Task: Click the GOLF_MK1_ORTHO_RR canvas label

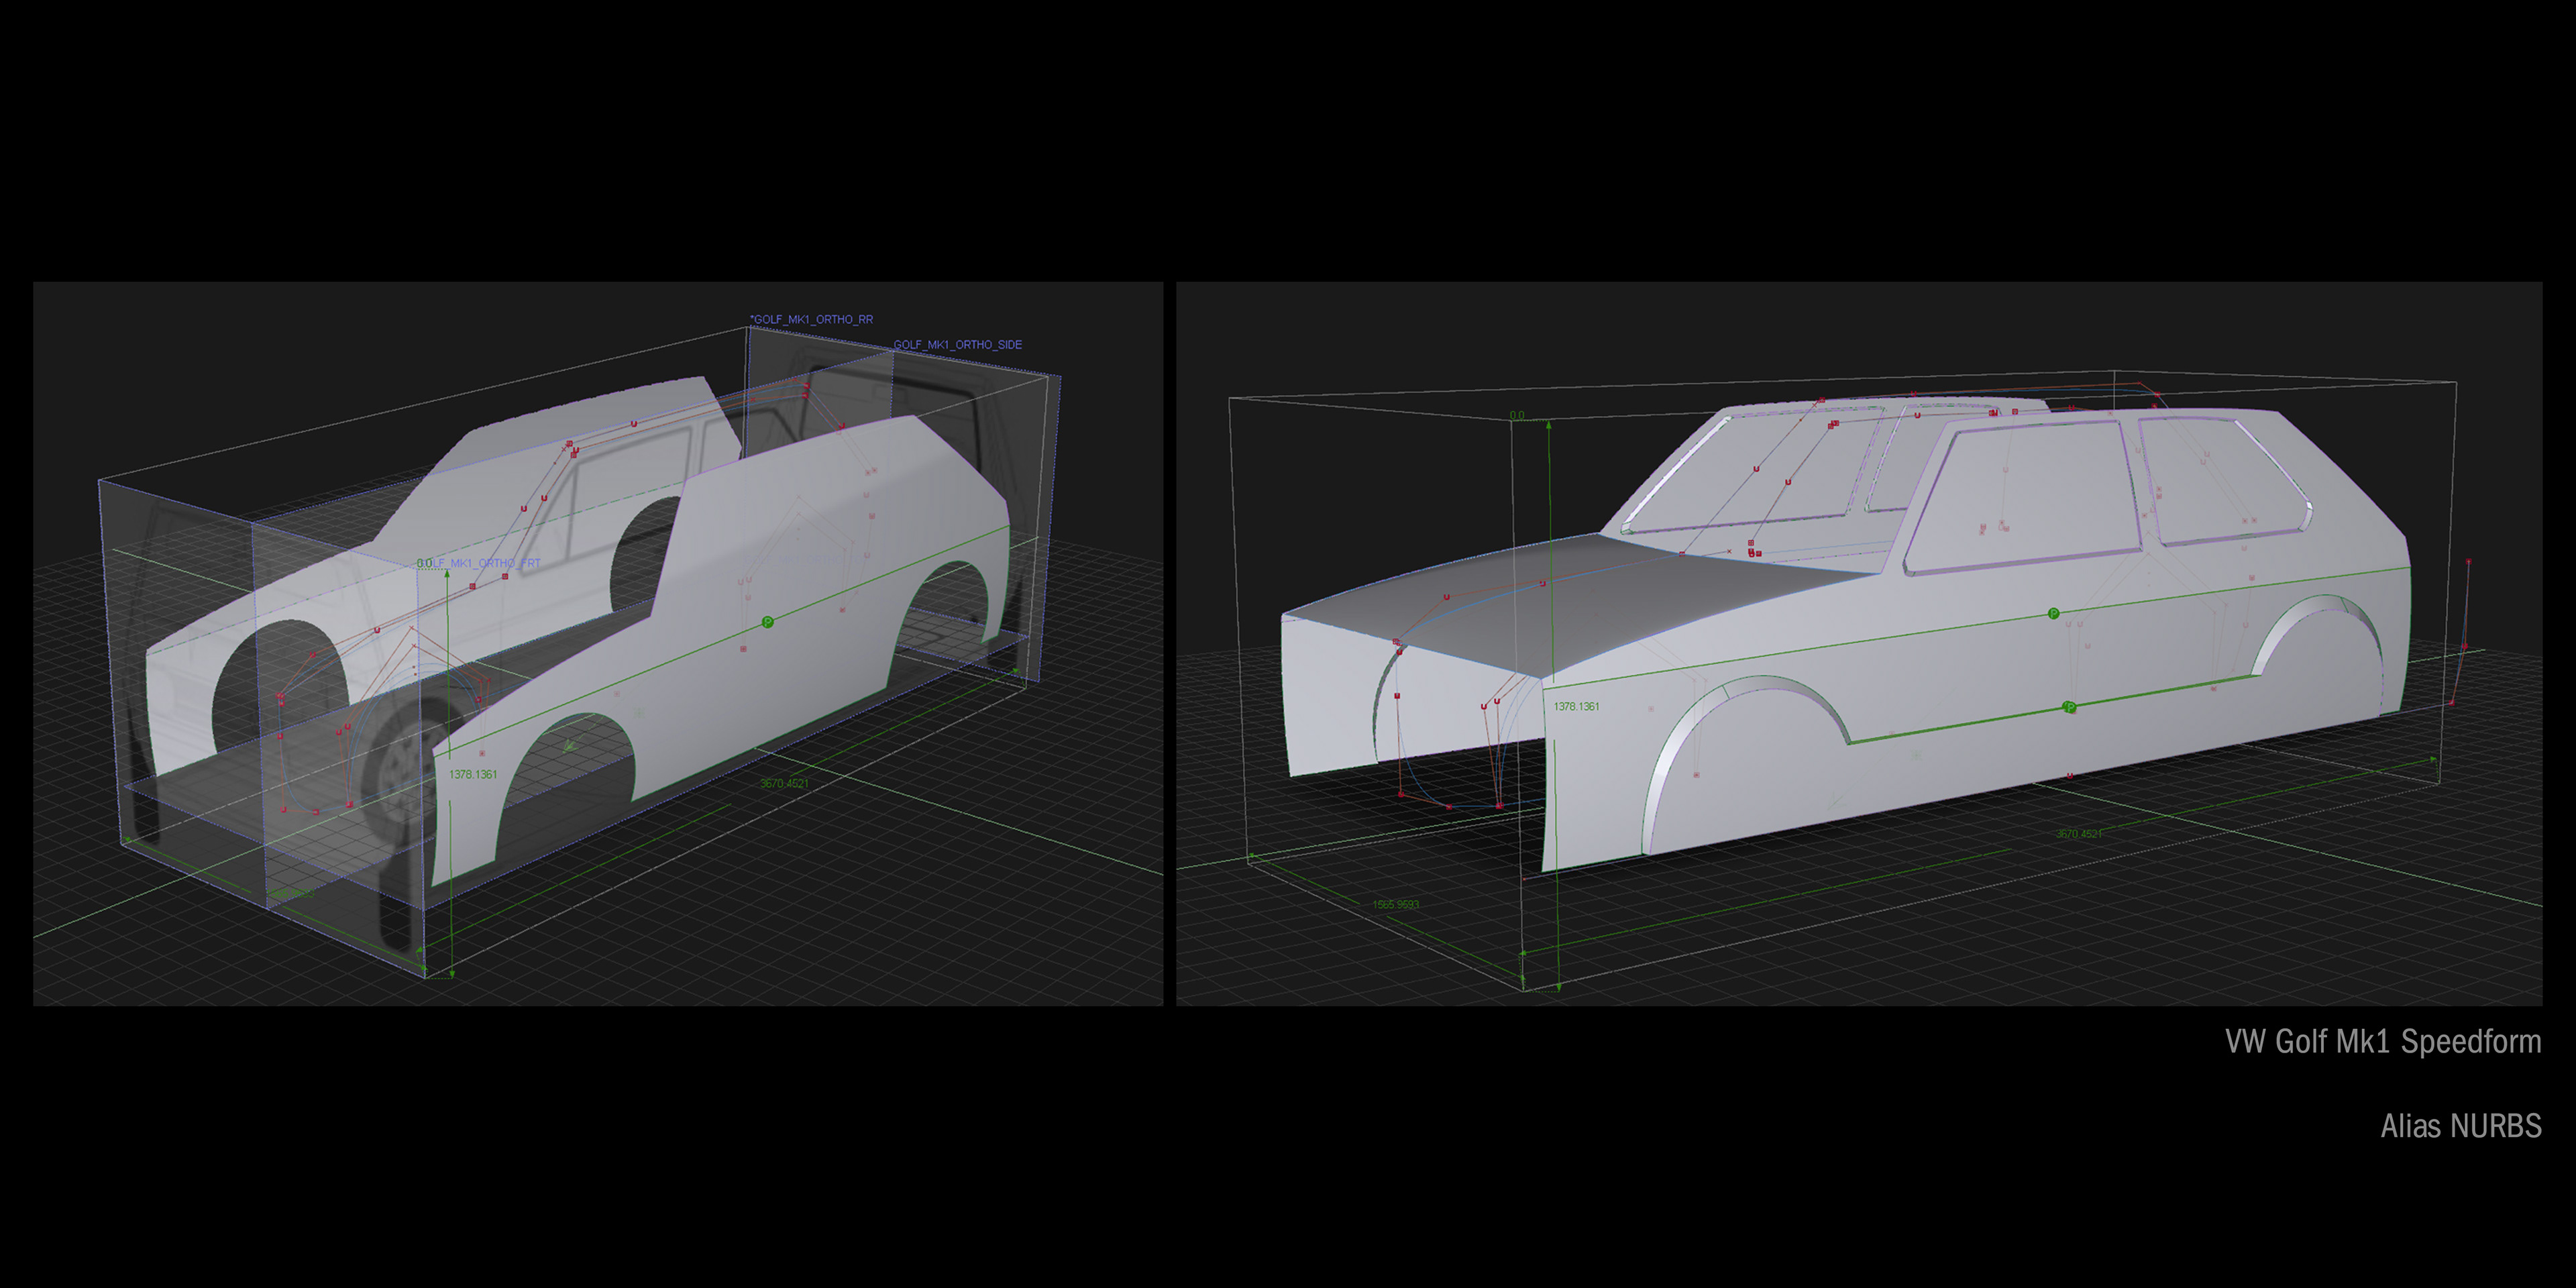Action: [812, 320]
